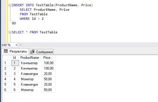This screenshot has height=102, width=158.
Task: Select the top-left corner cell of results grid
Action: [x=7, y=58]
